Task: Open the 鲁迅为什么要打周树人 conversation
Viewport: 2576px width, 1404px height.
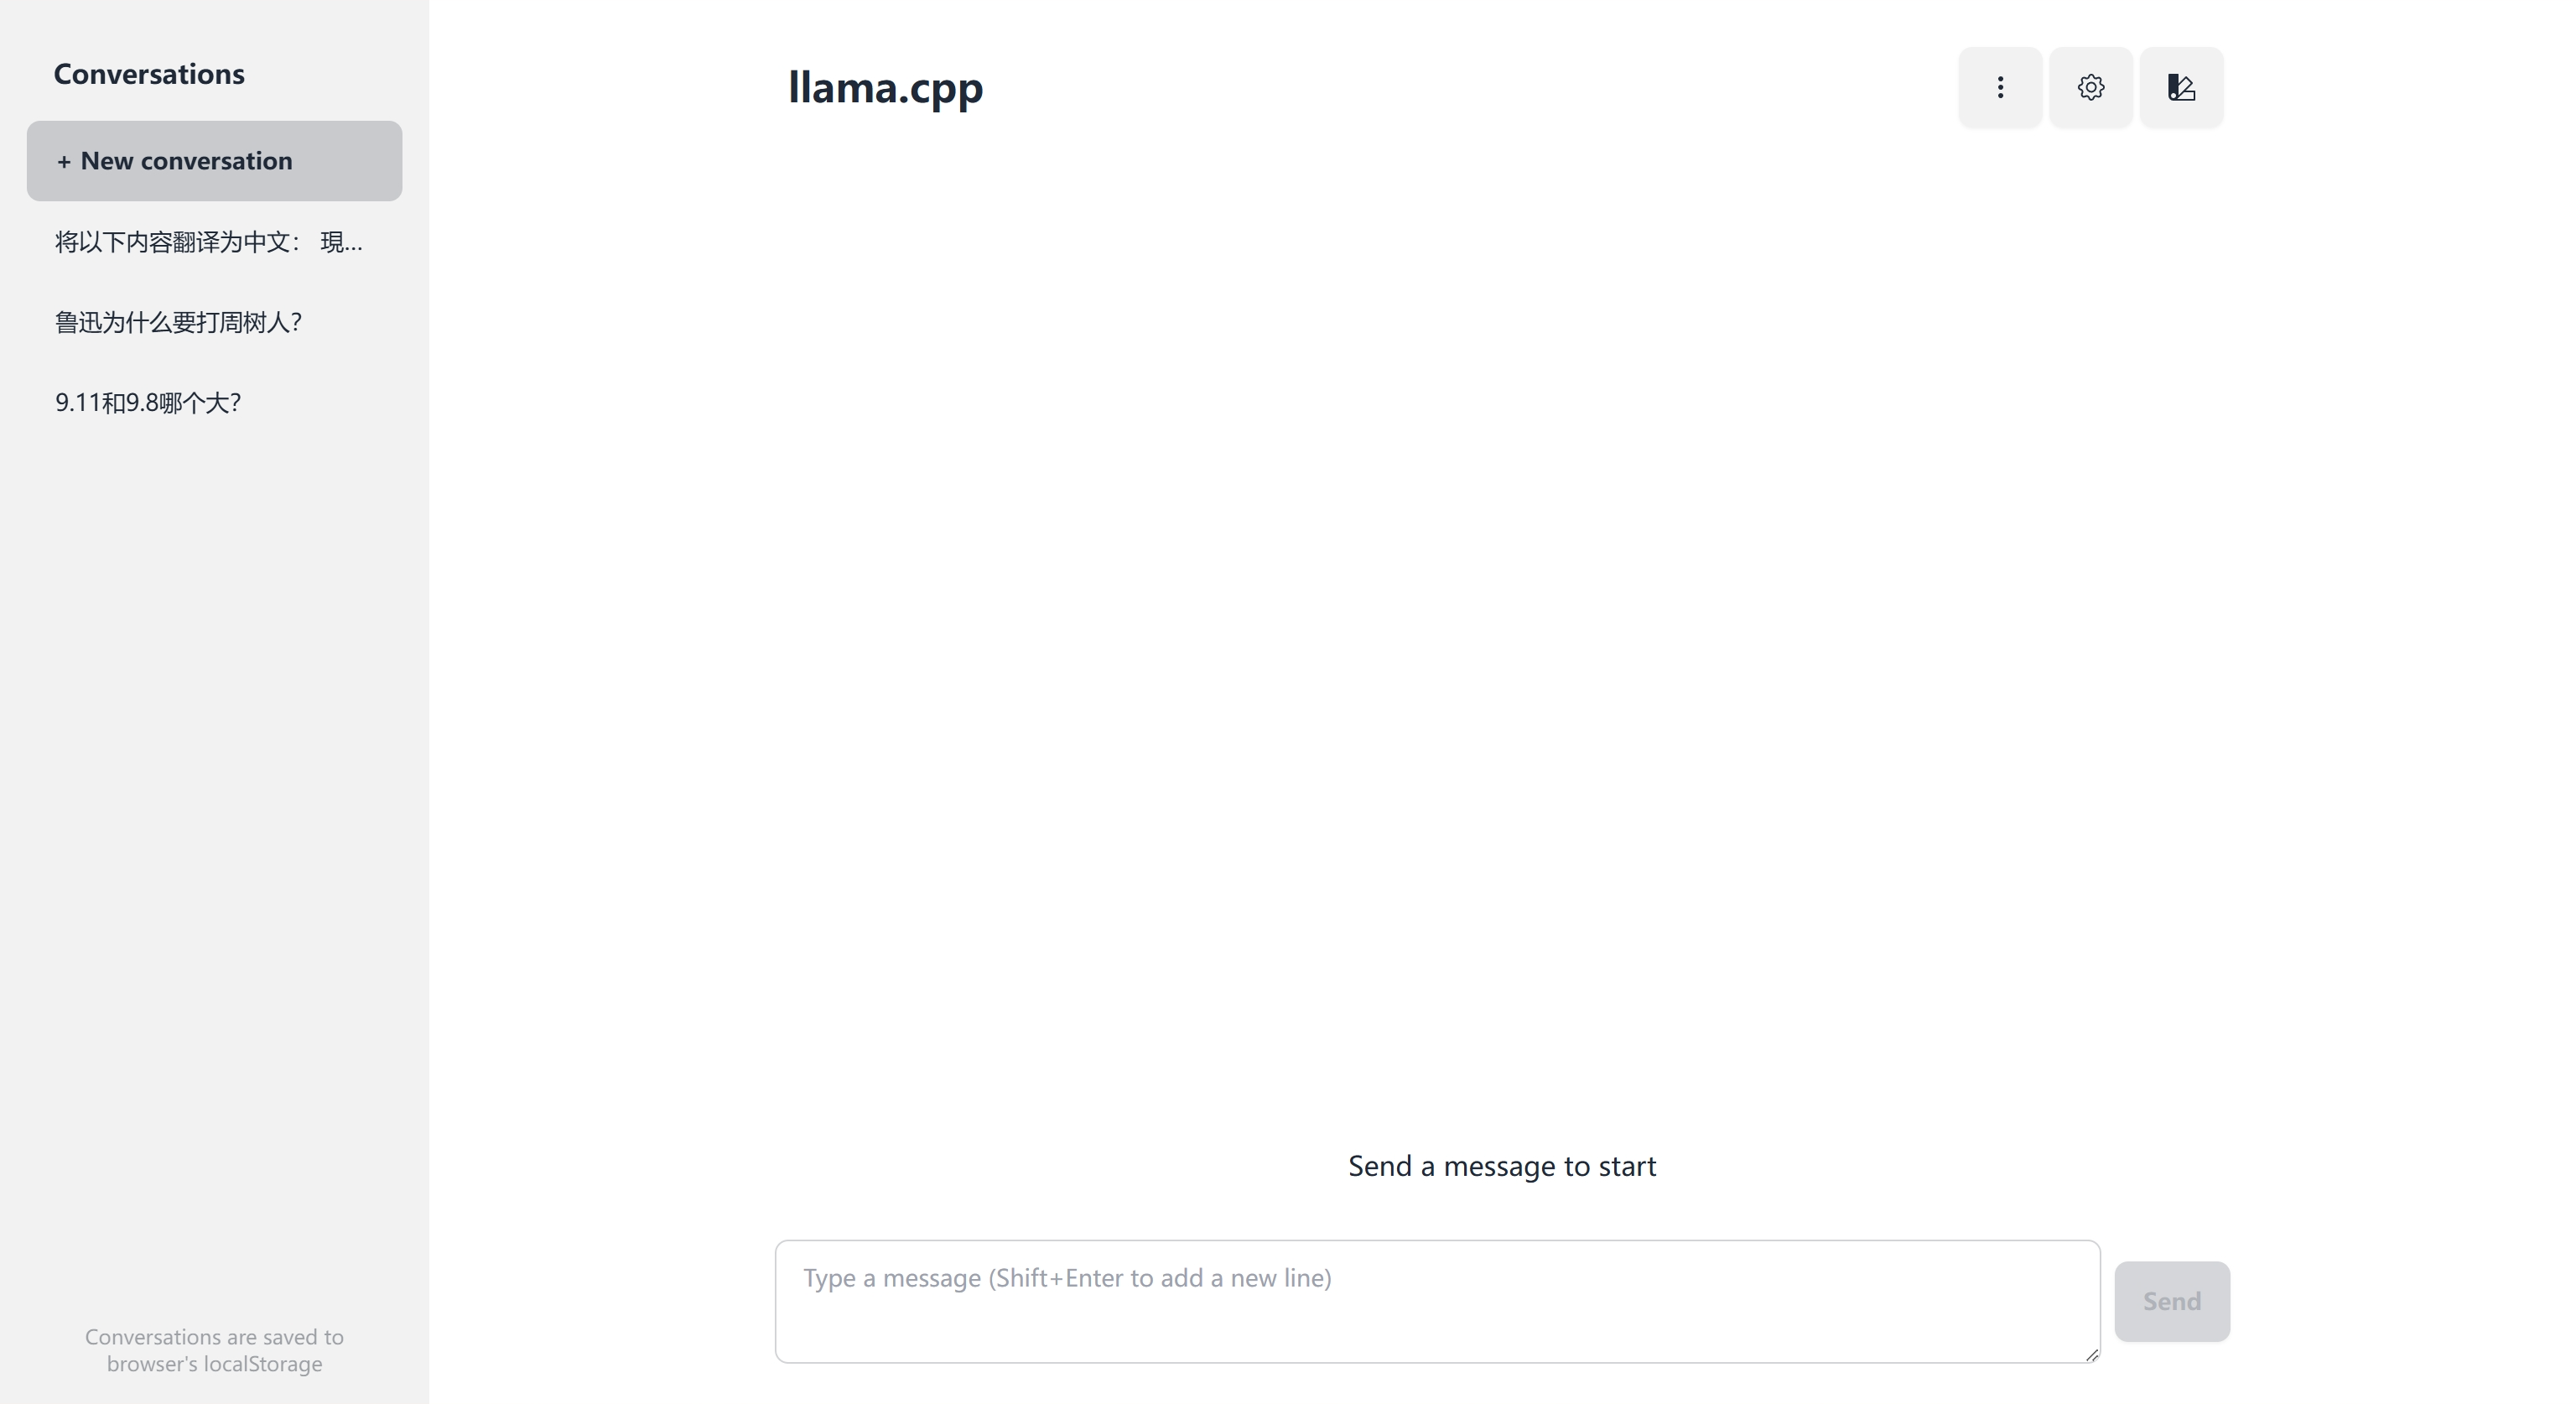Action: tap(178, 322)
